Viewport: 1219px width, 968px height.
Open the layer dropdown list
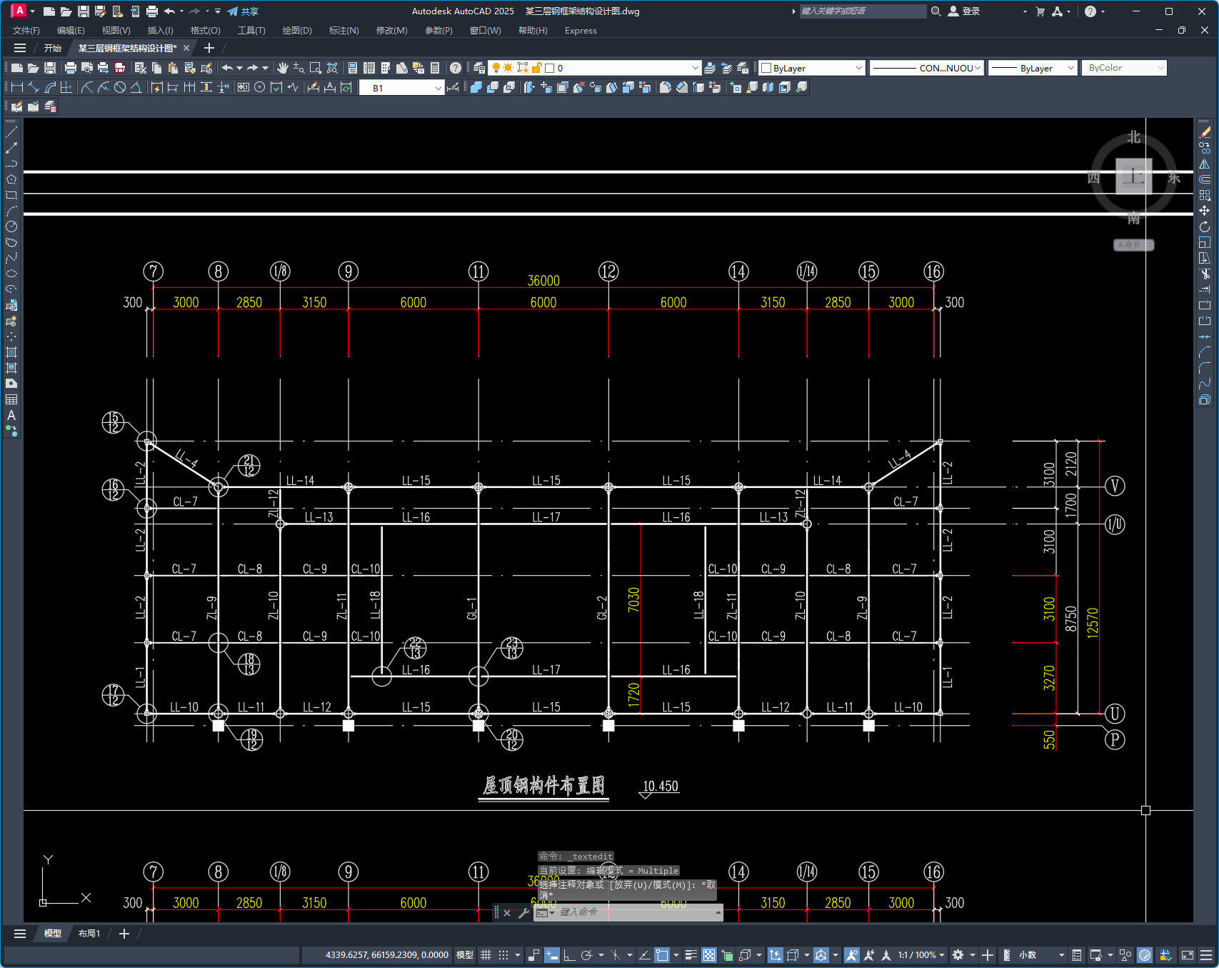tap(695, 68)
